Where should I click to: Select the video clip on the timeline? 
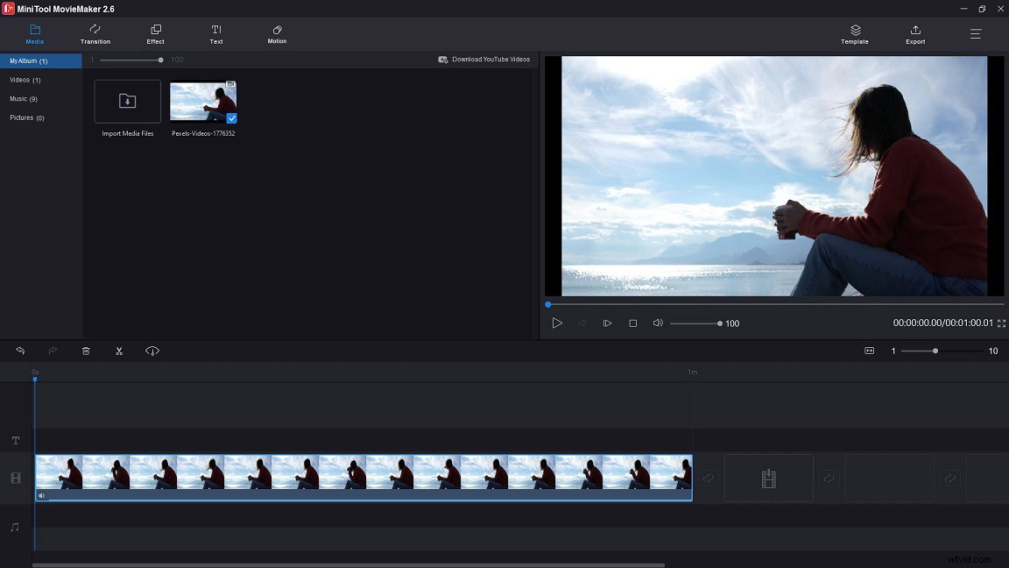click(363, 478)
